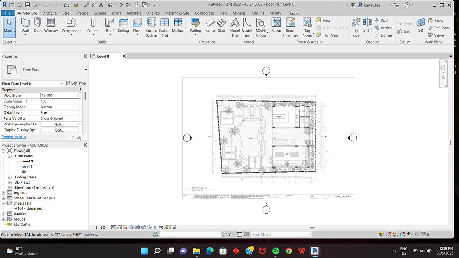Select the Stair tool
The width and height of the screenshot is (459, 258).
coord(222,25)
